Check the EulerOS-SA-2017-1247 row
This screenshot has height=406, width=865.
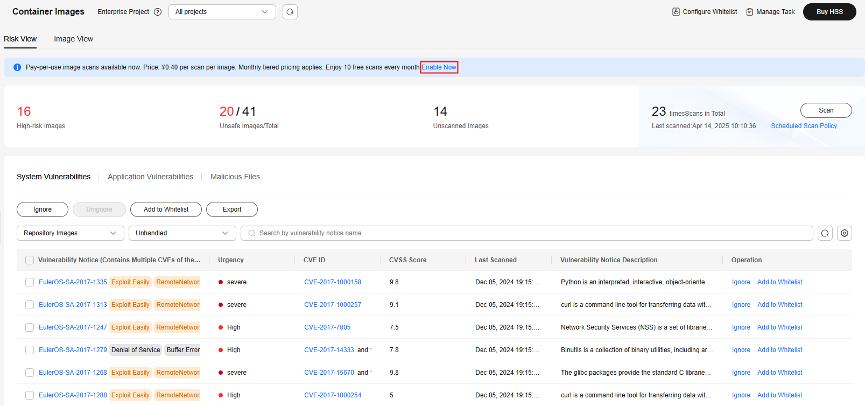(30, 327)
